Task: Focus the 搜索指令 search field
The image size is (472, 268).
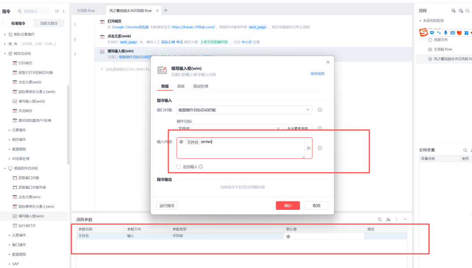Action: [34, 11]
